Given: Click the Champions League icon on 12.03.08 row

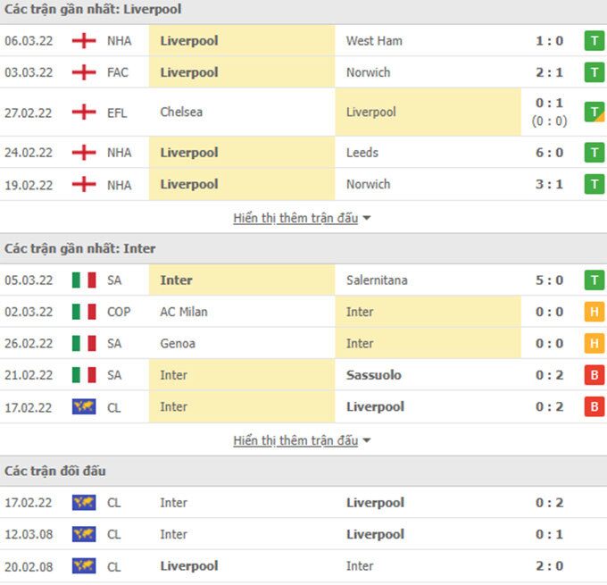Looking at the screenshot, I should click(x=84, y=534).
